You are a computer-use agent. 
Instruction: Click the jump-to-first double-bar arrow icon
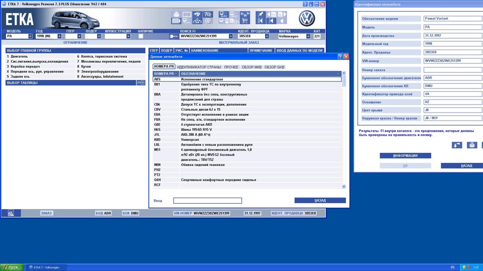(x=260, y=21)
